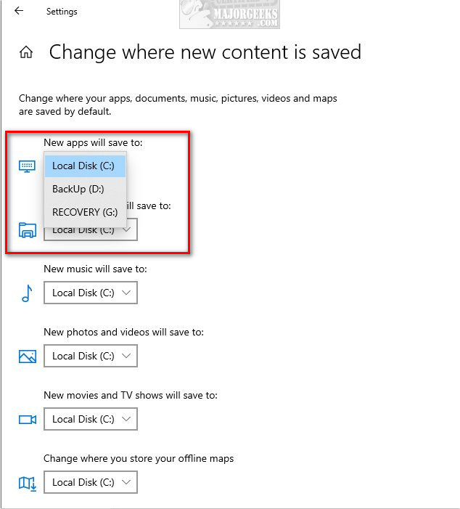The height and width of the screenshot is (509, 460).
Task: Click the documents folder icon
Action: click(x=27, y=230)
